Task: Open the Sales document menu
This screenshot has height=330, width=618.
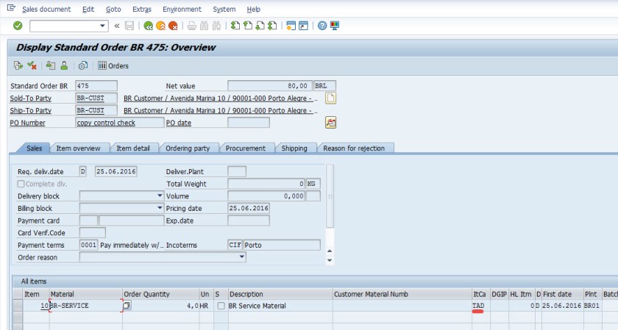Action: coord(46,9)
